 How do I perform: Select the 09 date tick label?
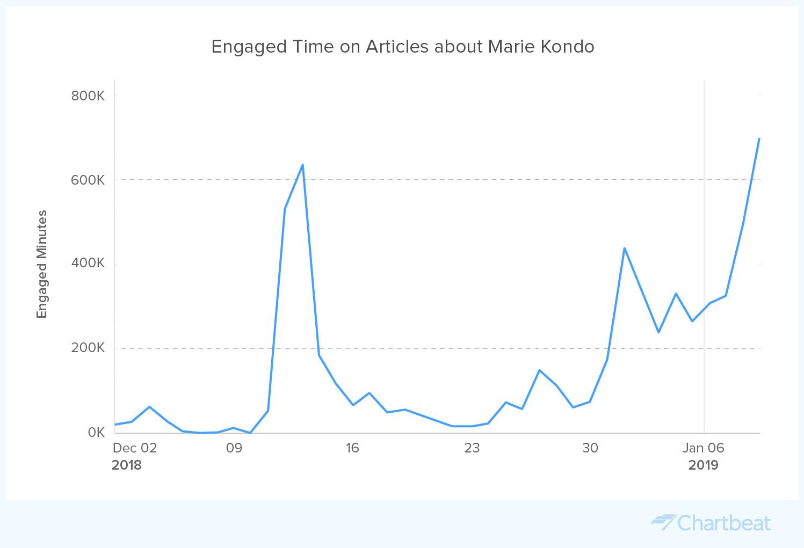click(234, 448)
